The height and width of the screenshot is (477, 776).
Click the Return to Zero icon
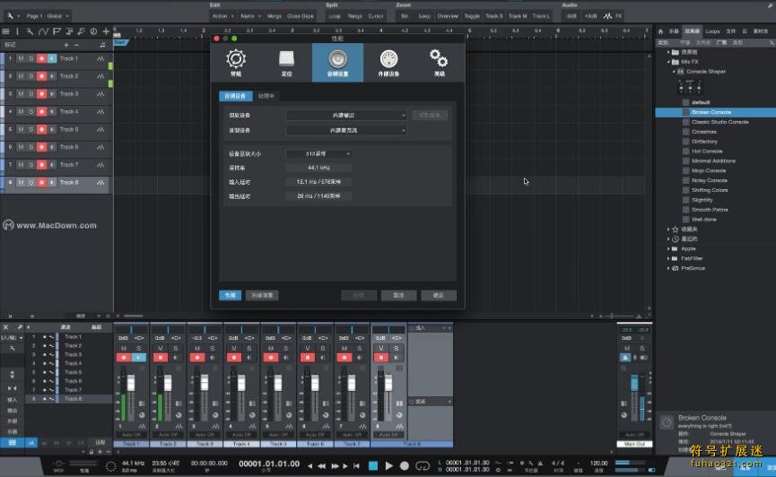pyautogui.click(x=356, y=465)
